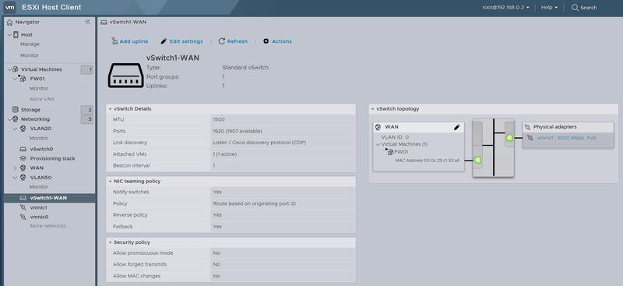The image size is (623, 286).
Task: Click the search magnifier icon
Action: tap(575, 7)
